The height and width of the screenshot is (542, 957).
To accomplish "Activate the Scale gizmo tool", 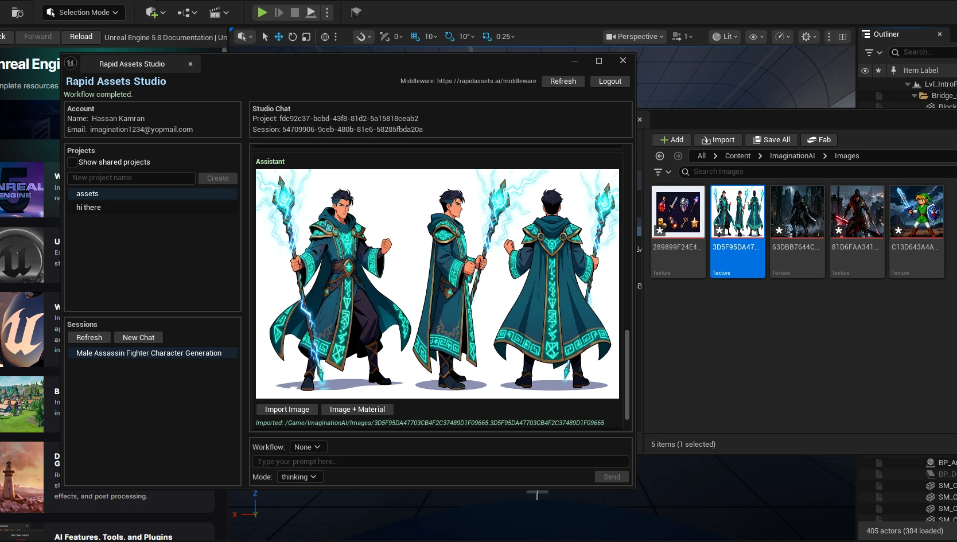I will pos(306,37).
